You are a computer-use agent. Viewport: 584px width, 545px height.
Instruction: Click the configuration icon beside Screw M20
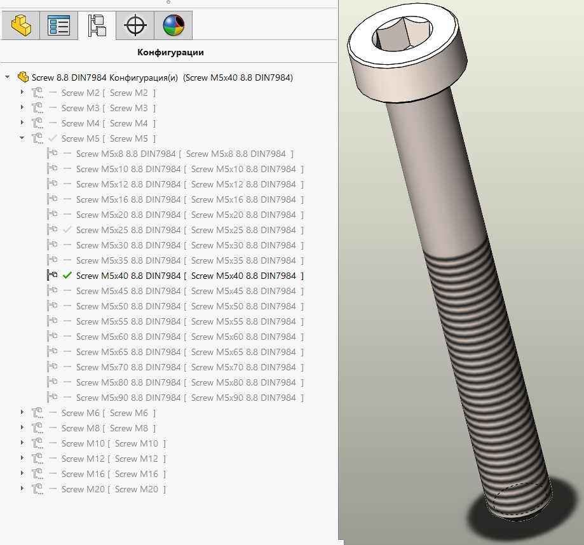tap(37, 489)
